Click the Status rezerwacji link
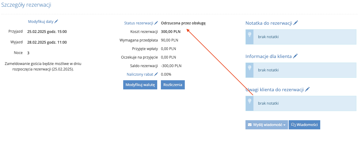361x144 pixels. point(139,23)
